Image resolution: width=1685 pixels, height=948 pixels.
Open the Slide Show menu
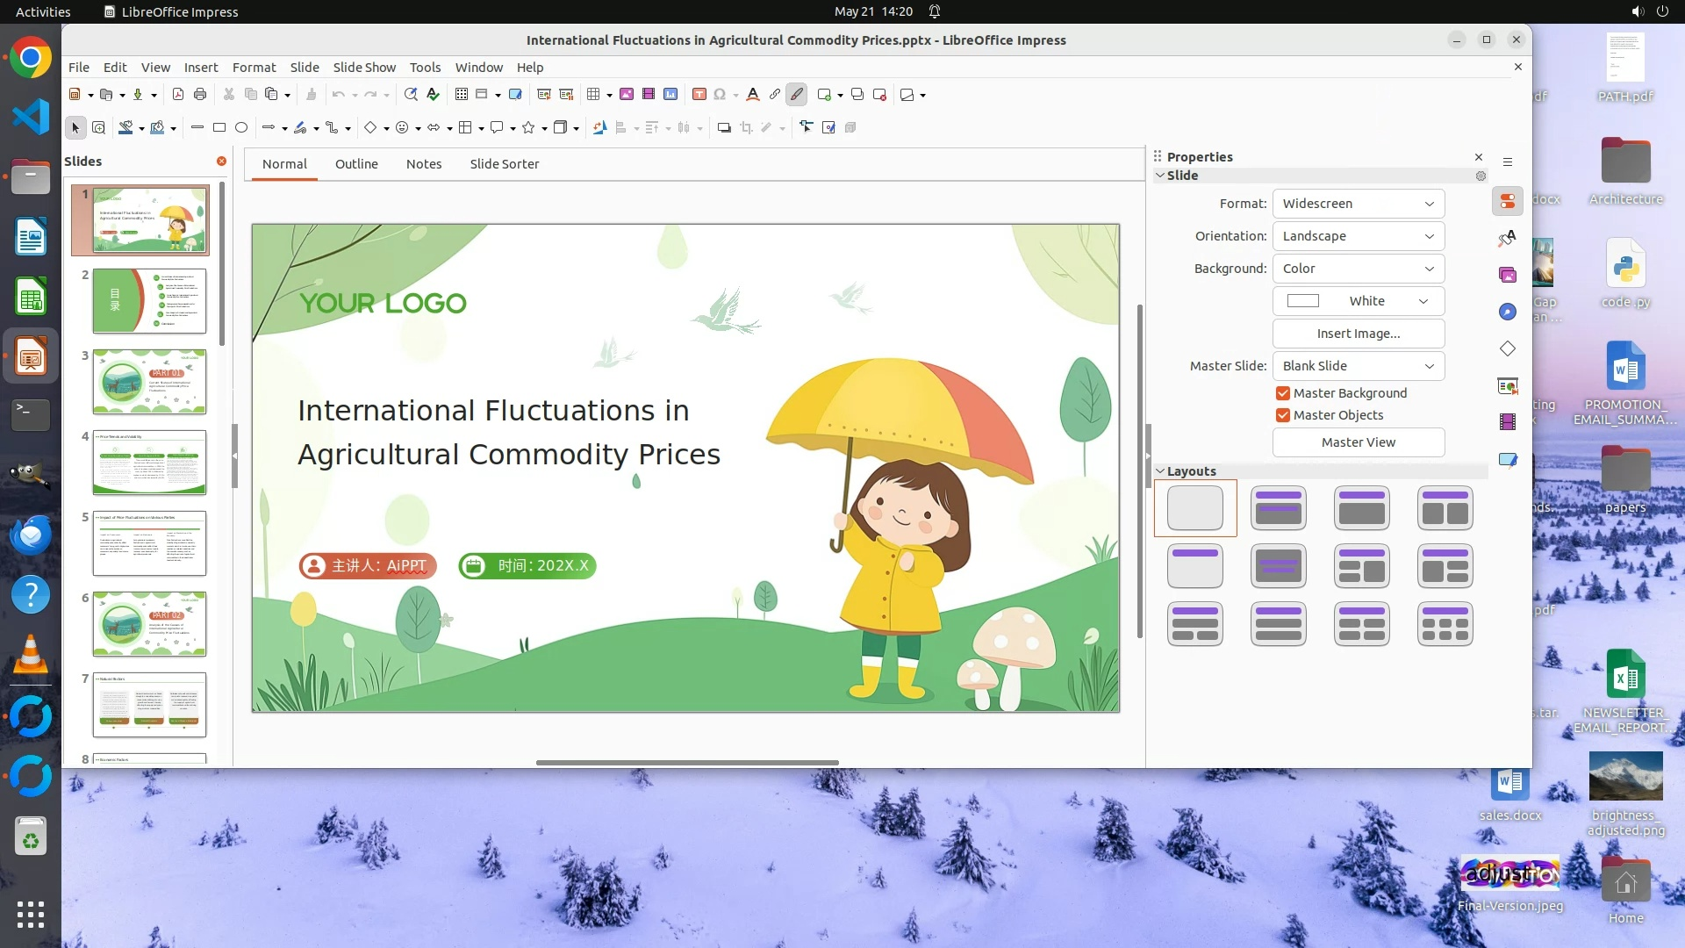click(x=364, y=68)
